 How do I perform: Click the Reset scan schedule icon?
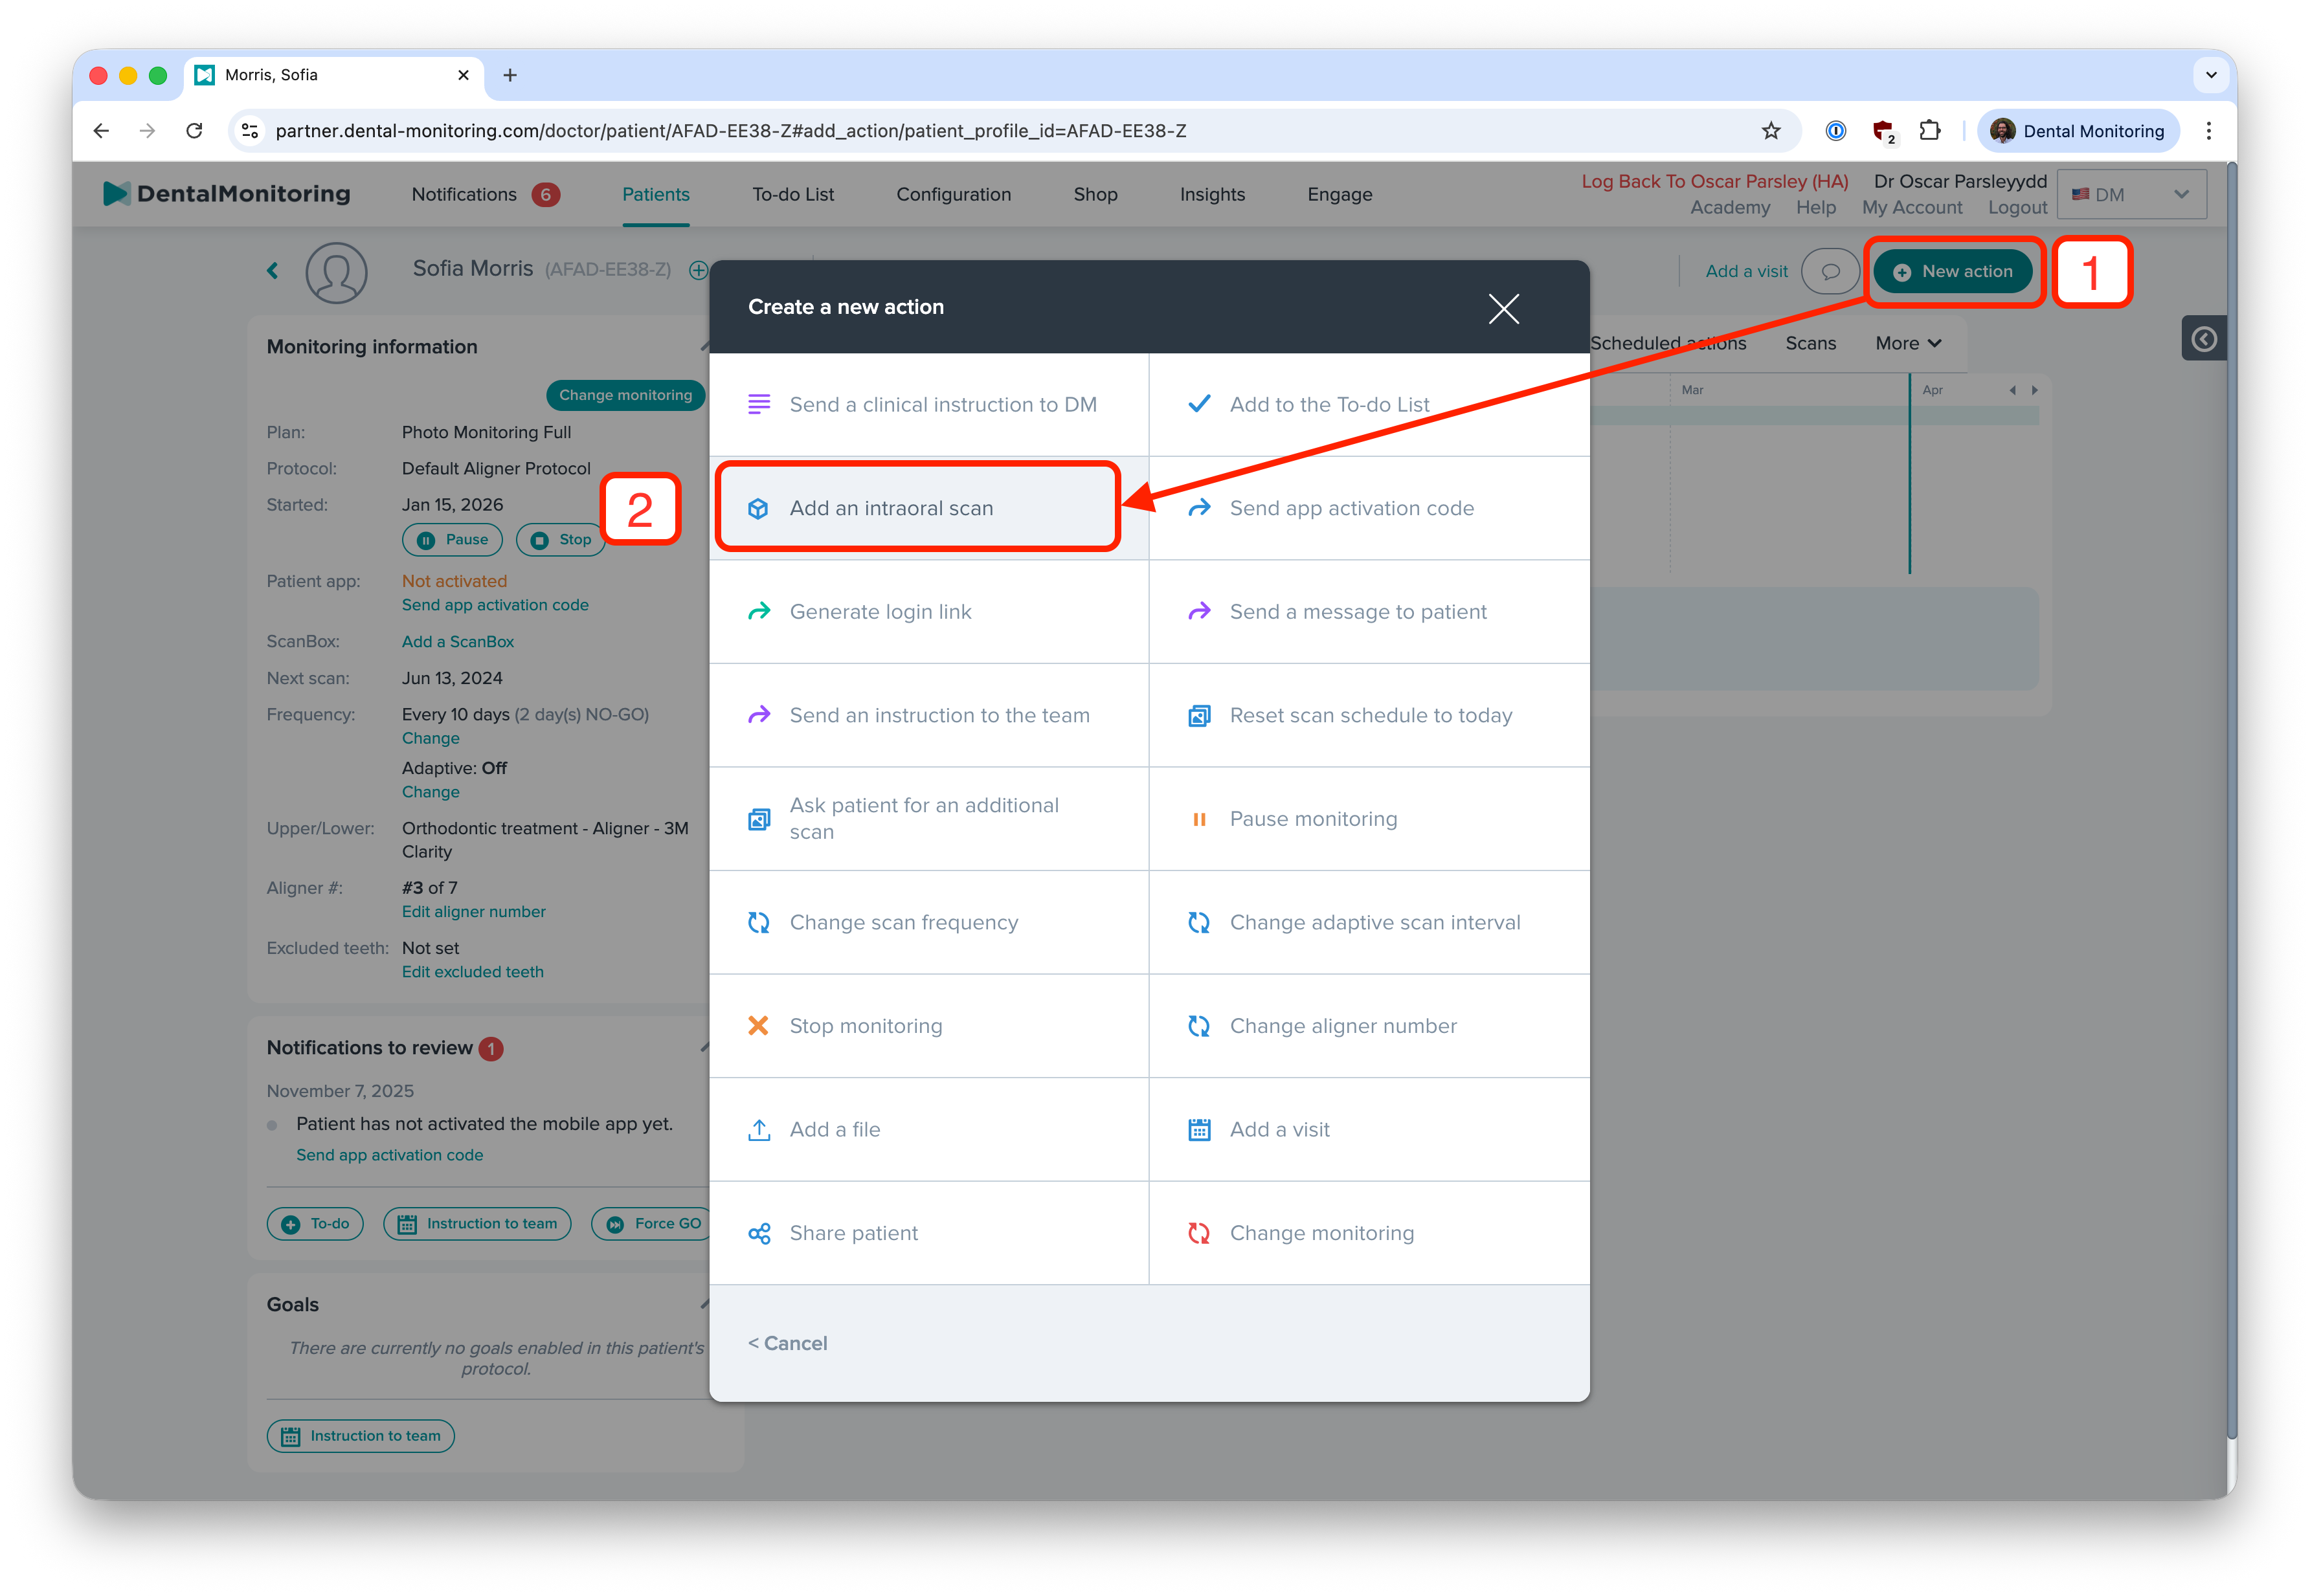pyautogui.click(x=1198, y=715)
